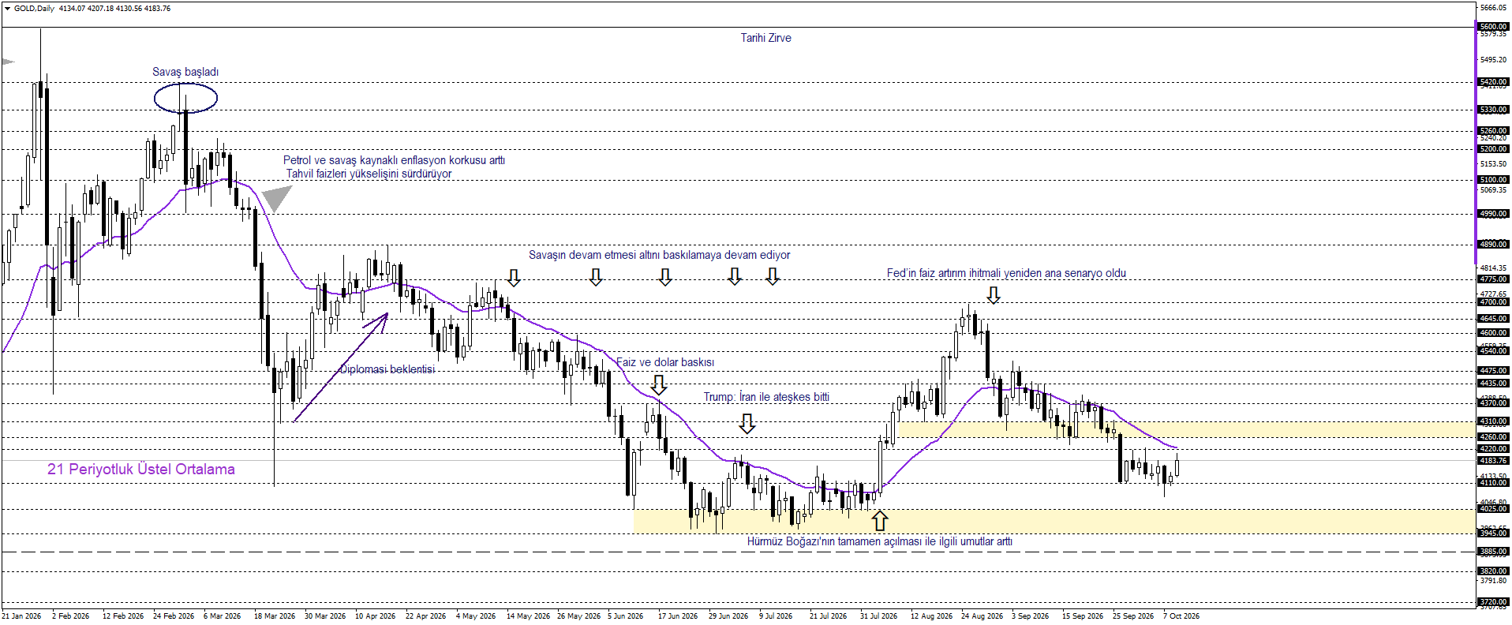Select the 'Tahvil faizleri yükselişini sürdürüyor' text
1512x625 pixels.
point(369,174)
